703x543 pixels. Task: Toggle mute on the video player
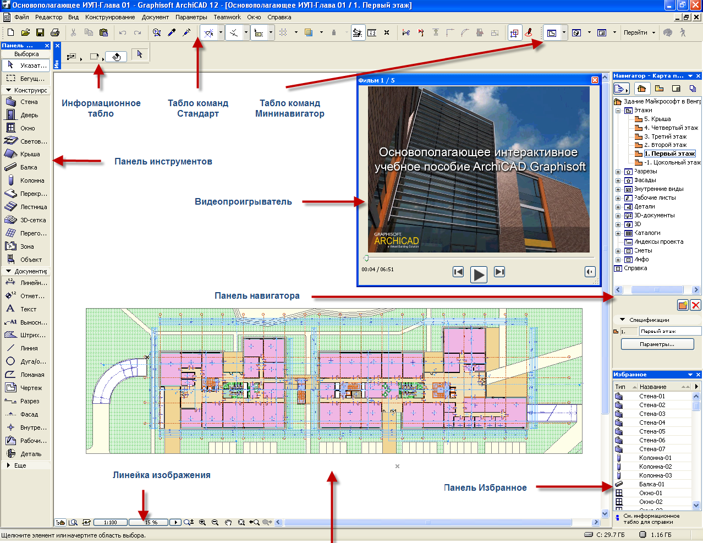590,272
